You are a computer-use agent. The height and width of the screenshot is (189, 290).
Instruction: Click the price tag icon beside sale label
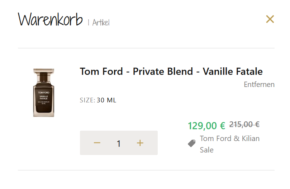tap(192, 144)
